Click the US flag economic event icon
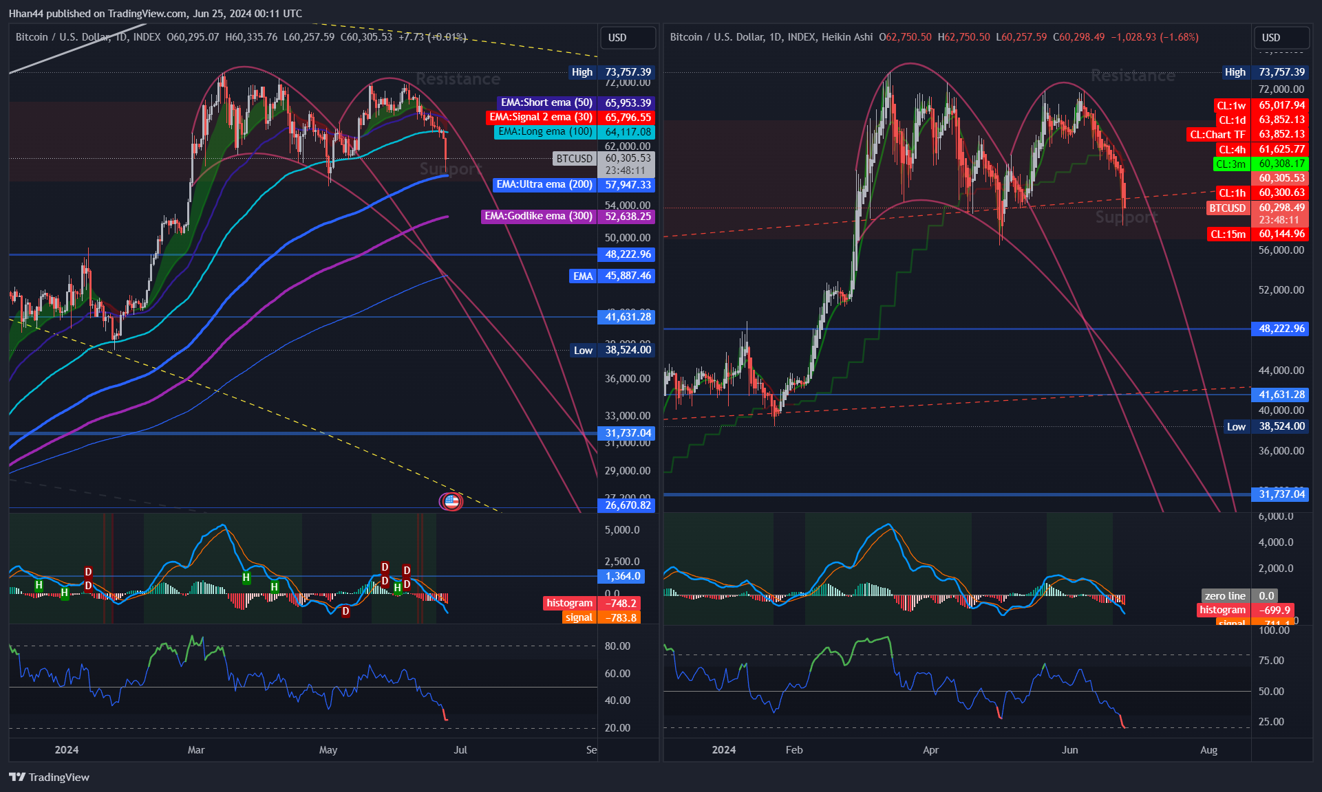1322x792 pixels. (451, 502)
